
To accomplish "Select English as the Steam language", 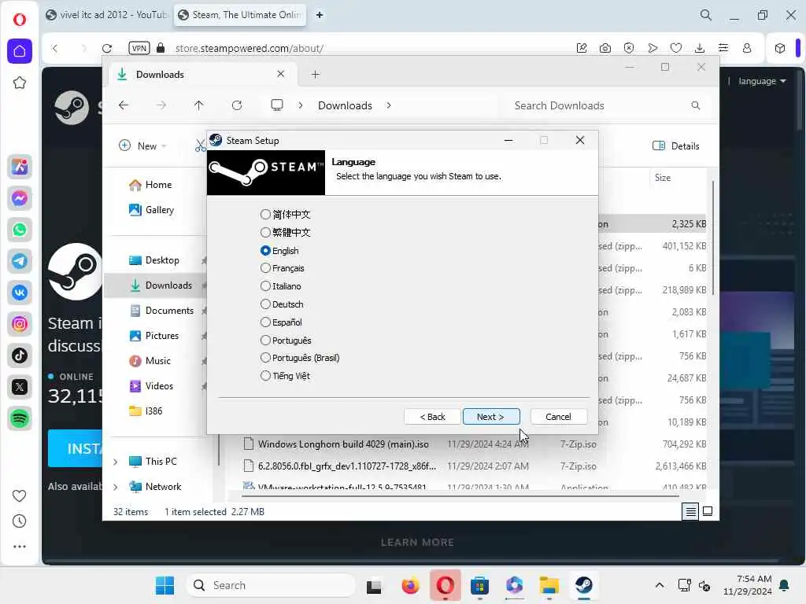I will (x=279, y=251).
